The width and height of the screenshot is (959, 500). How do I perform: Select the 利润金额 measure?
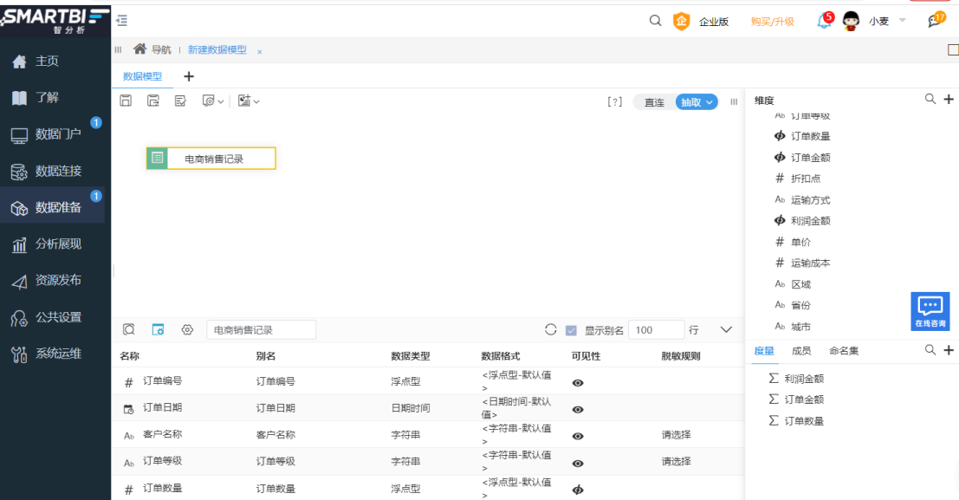point(804,379)
